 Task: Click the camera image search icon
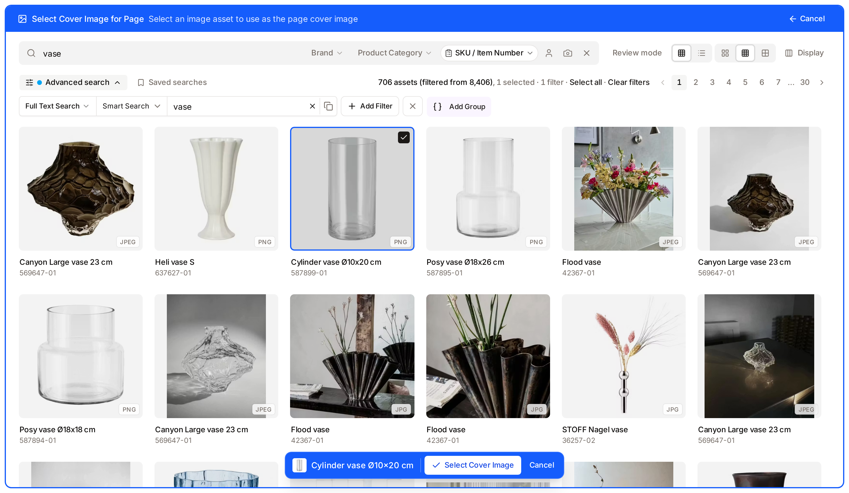coord(567,53)
